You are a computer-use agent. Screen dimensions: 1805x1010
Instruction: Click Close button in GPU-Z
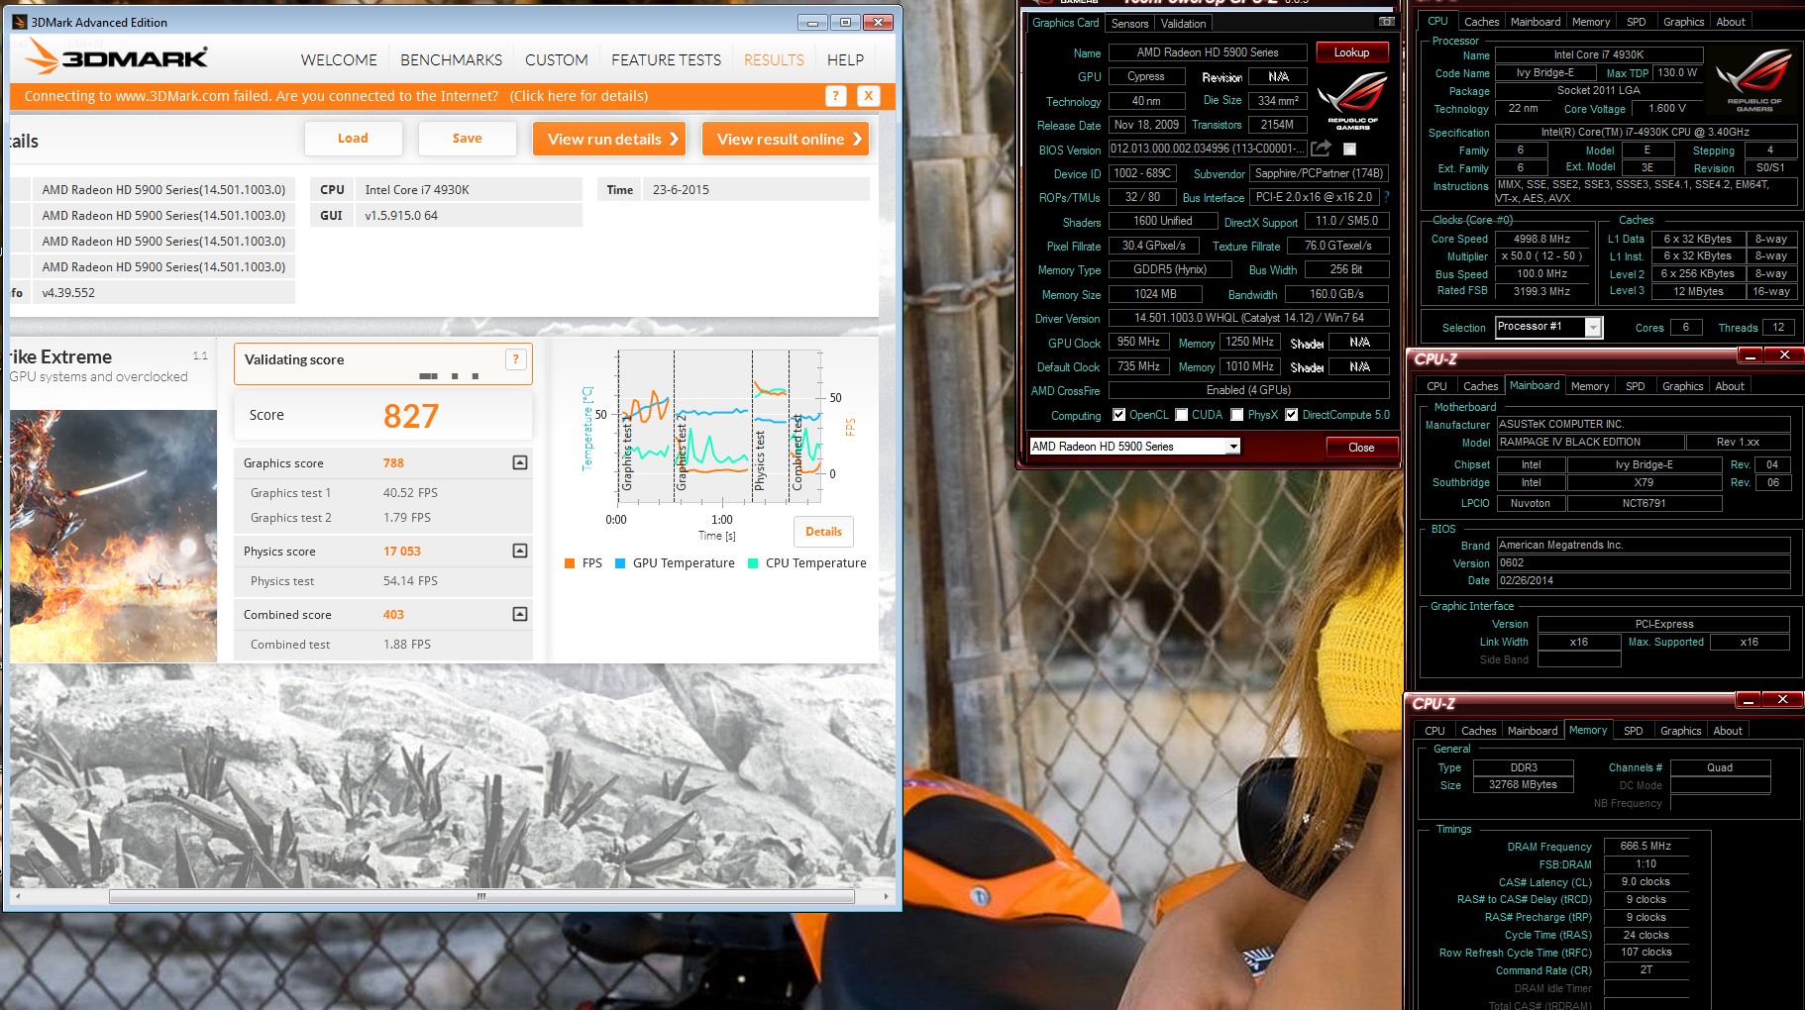(1361, 448)
